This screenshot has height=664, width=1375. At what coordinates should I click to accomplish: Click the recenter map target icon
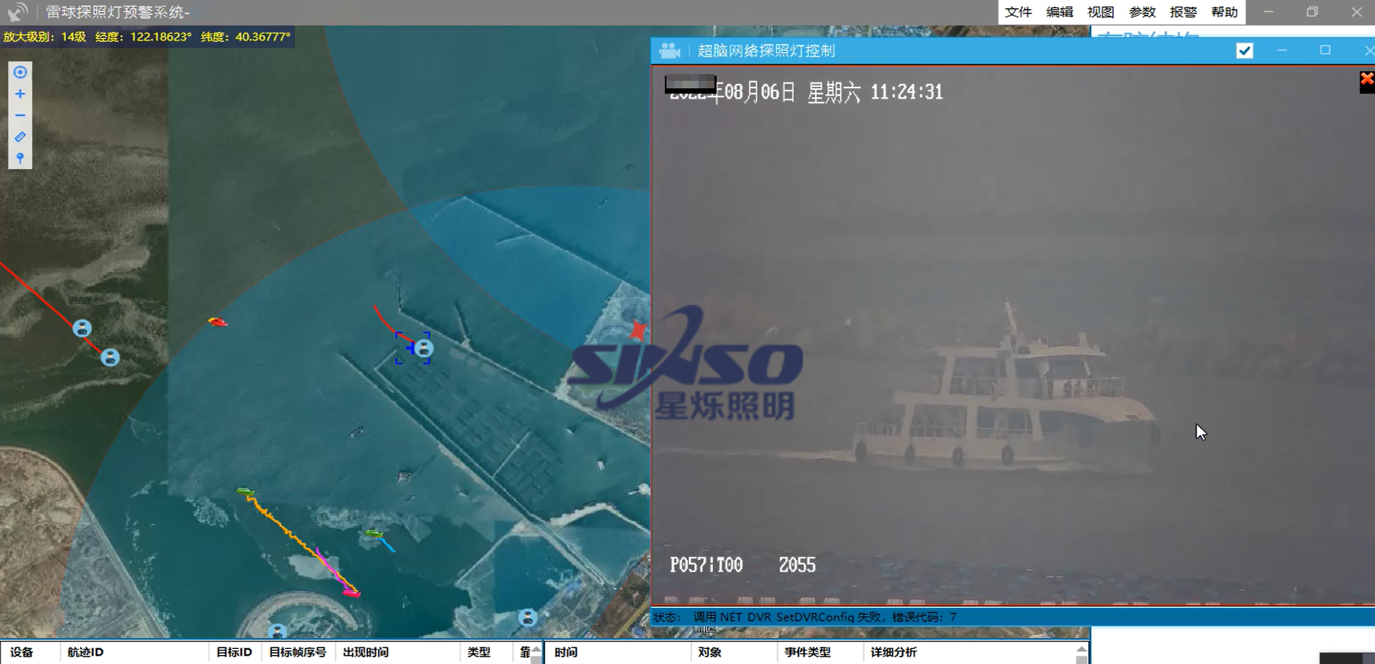20,73
